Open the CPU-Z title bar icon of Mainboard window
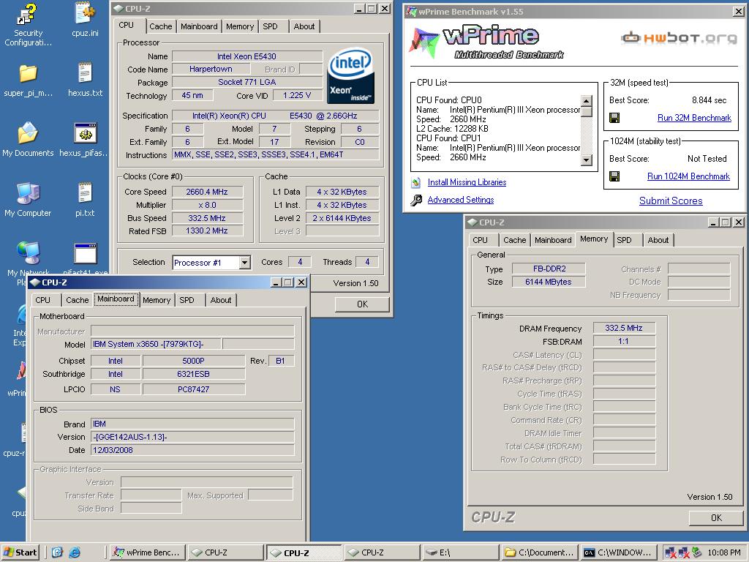Screen dimensions: 749x562 click(34, 282)
